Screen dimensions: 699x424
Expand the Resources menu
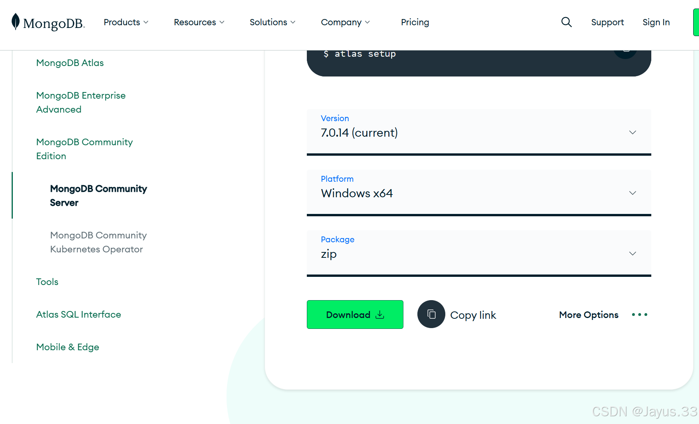[x=199, y=22]
